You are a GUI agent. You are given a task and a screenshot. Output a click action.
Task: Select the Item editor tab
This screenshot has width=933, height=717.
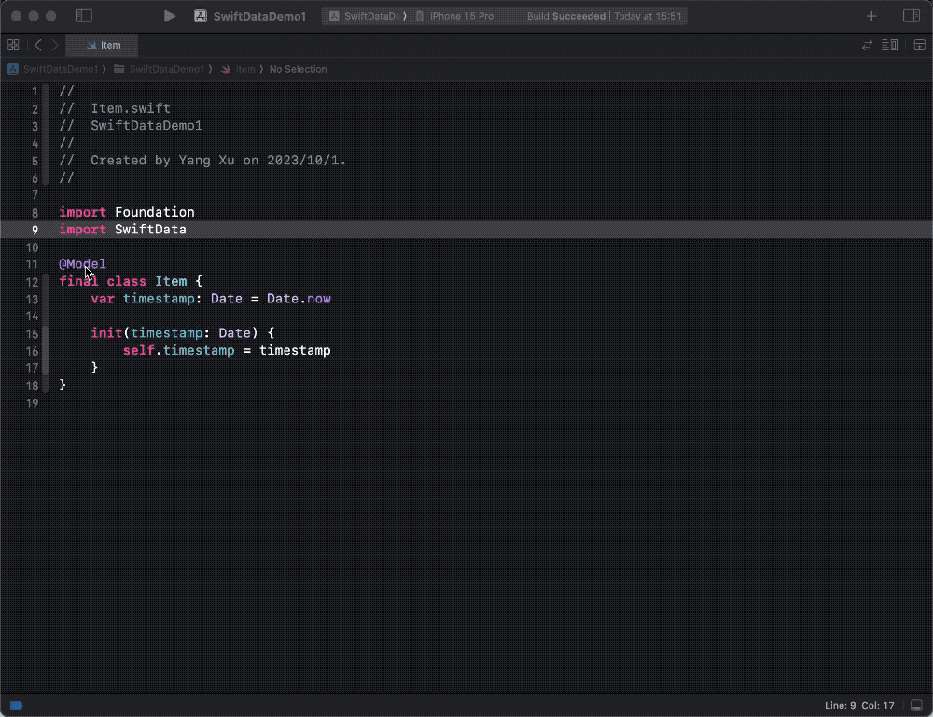pos(103,44)
